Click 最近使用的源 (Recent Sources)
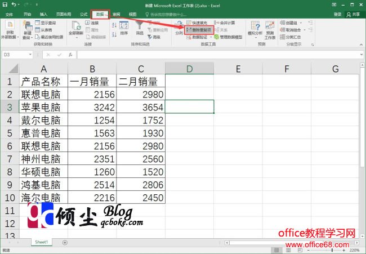The image size is (366, 254). click(49, 37)
